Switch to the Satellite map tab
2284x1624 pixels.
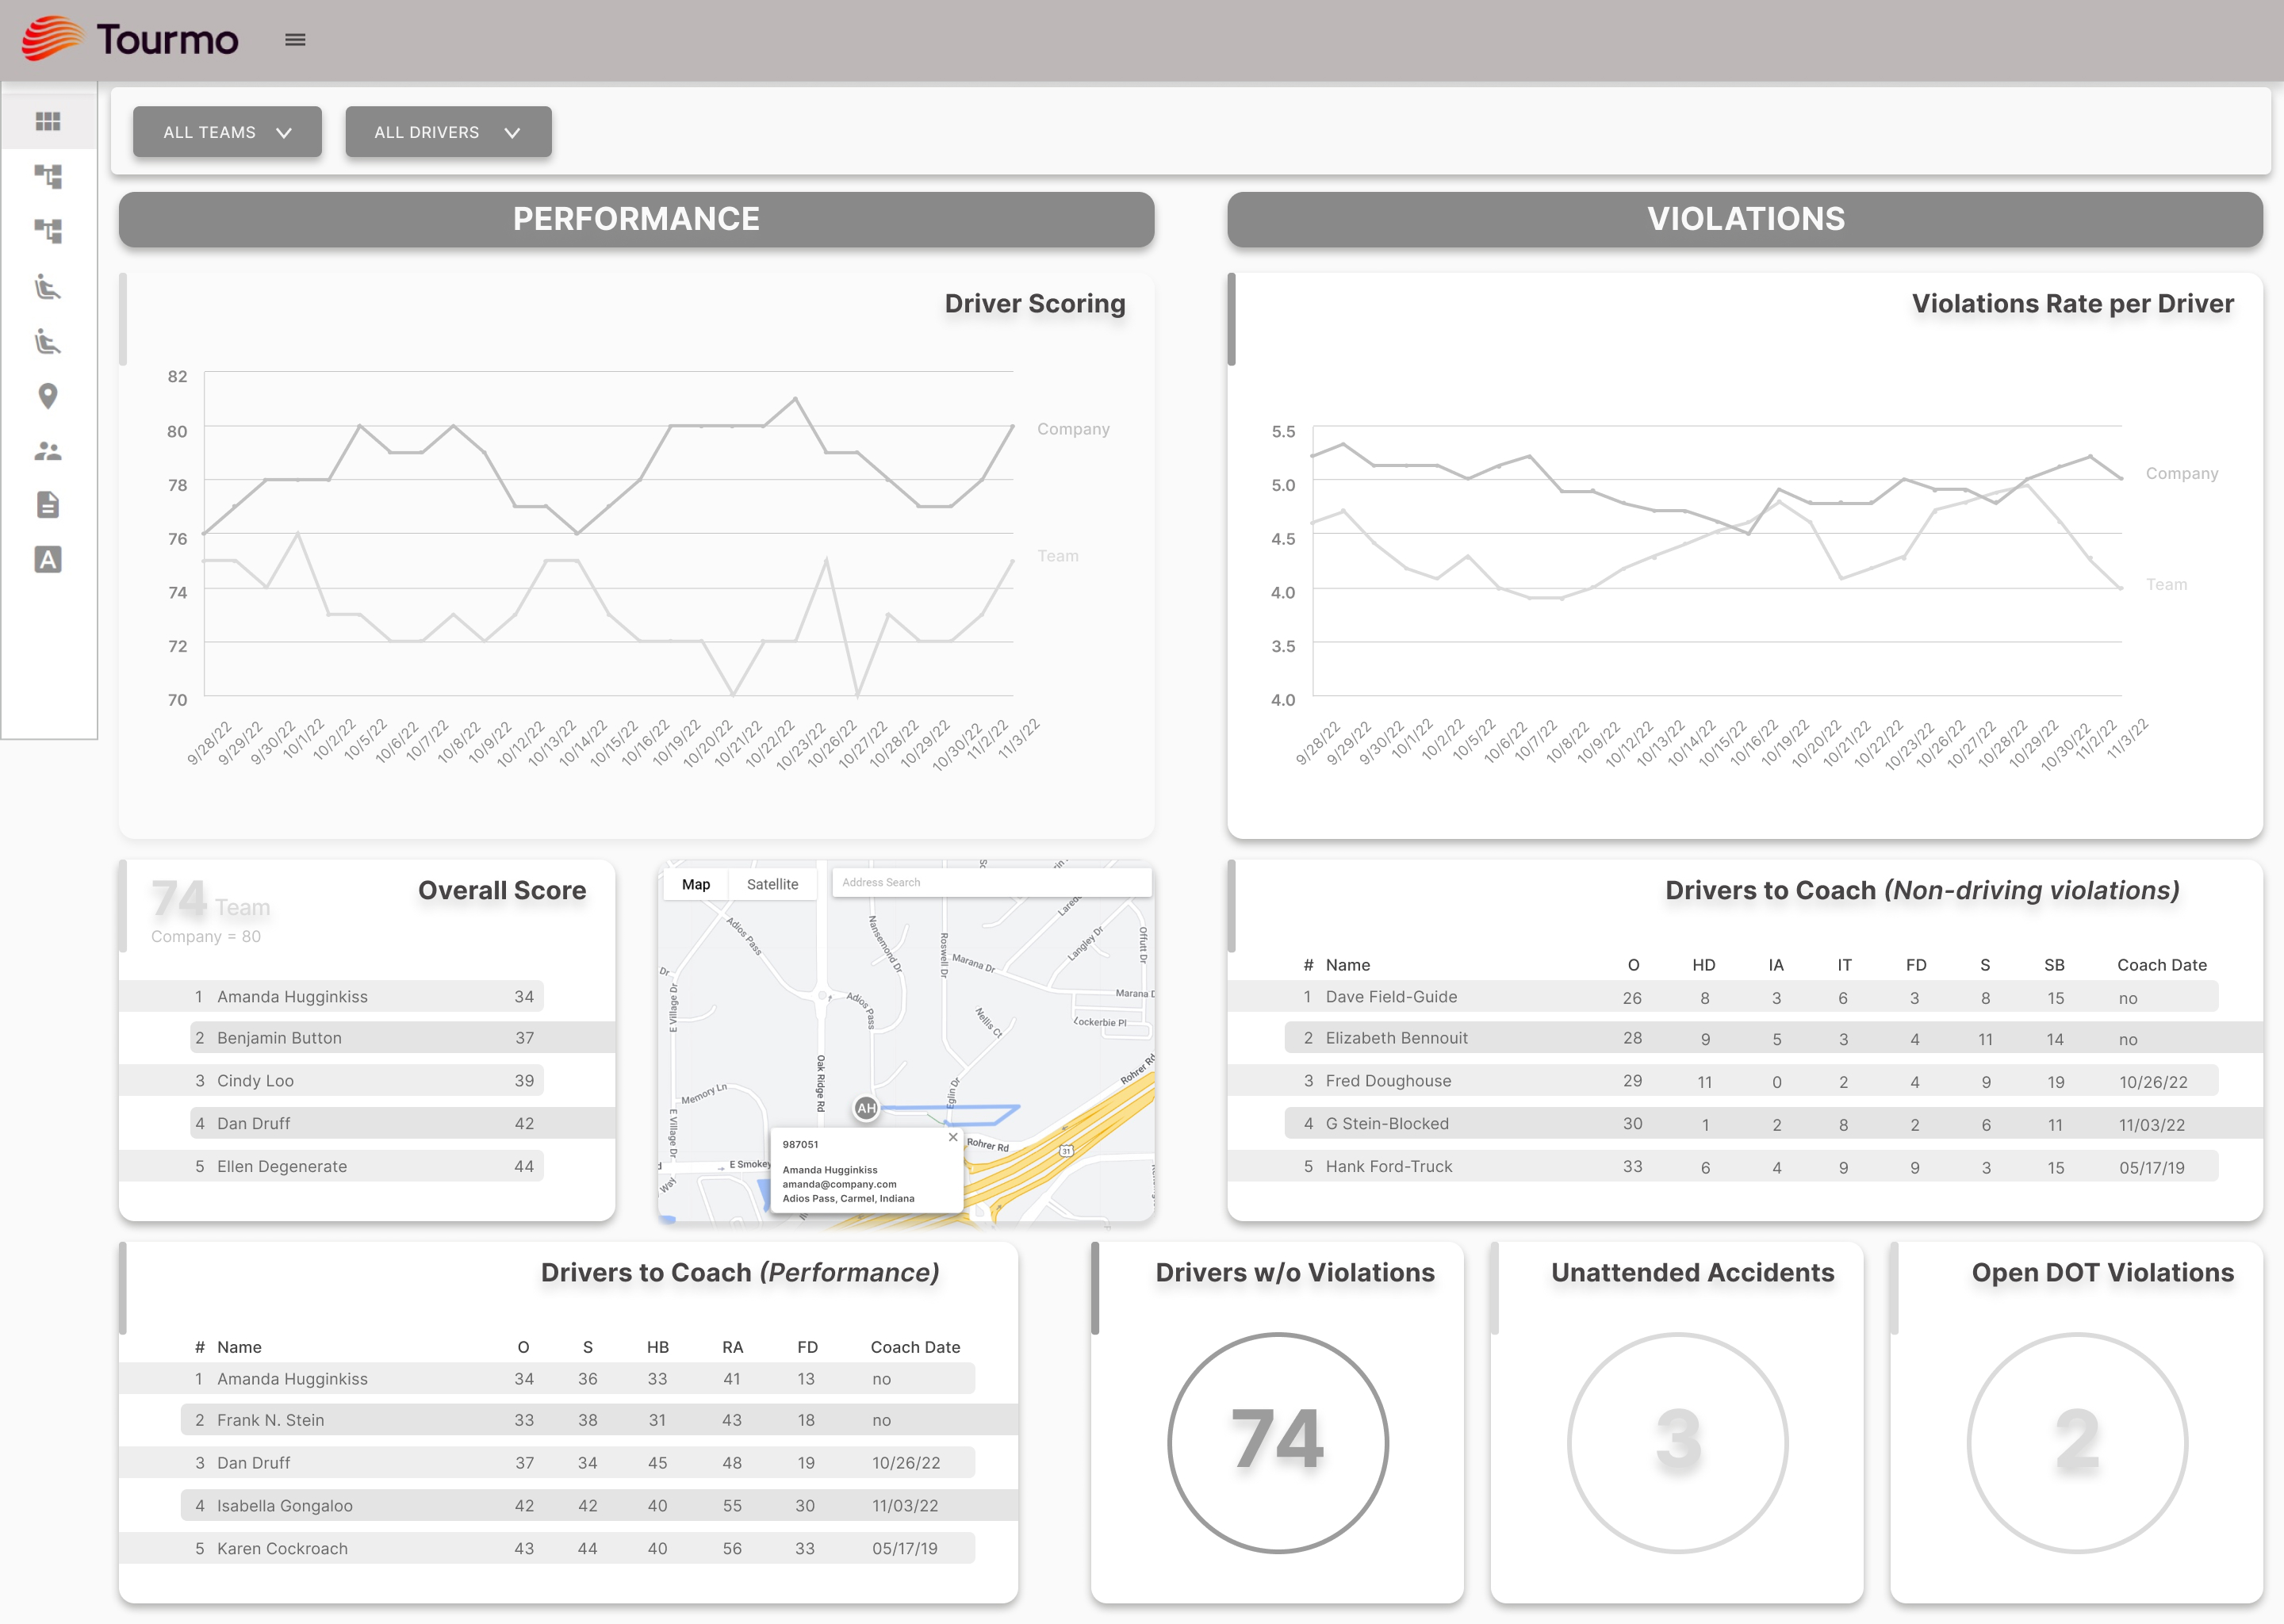click(772, 884)
